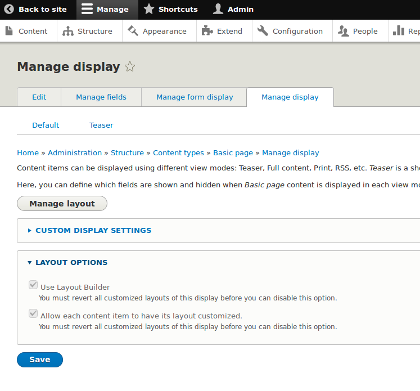The width and height of the screenshot is (420, 391).
Task: Switch to the Manage form display tab
Action: pos(195,97)
